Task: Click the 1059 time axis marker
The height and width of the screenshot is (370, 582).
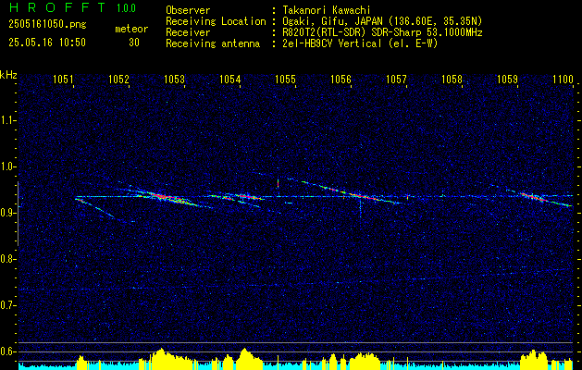Action: [x=507, y=79]
